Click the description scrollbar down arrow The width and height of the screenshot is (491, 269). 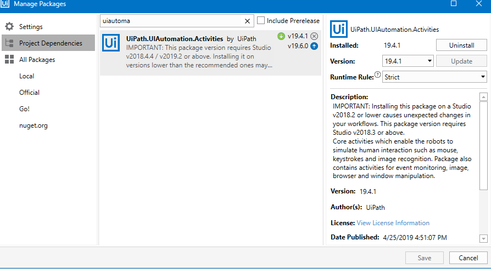[x=483, y=239]
